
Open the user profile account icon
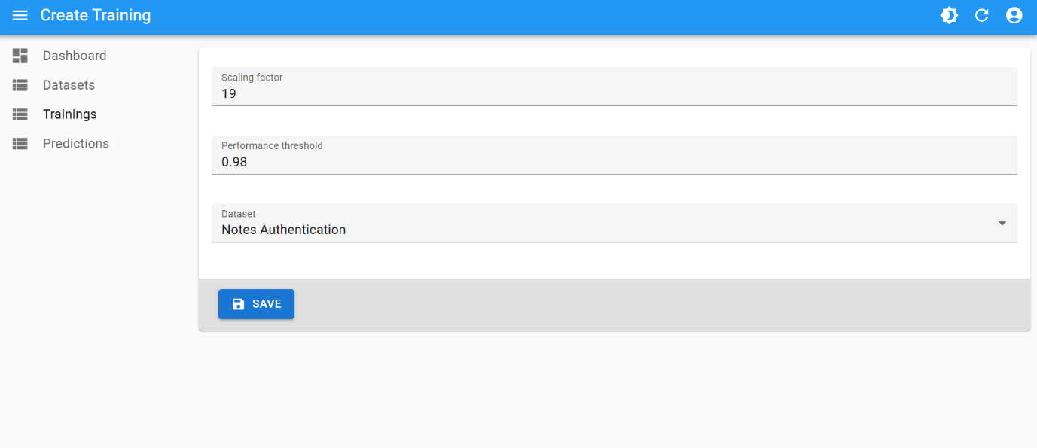[1014, 16]
